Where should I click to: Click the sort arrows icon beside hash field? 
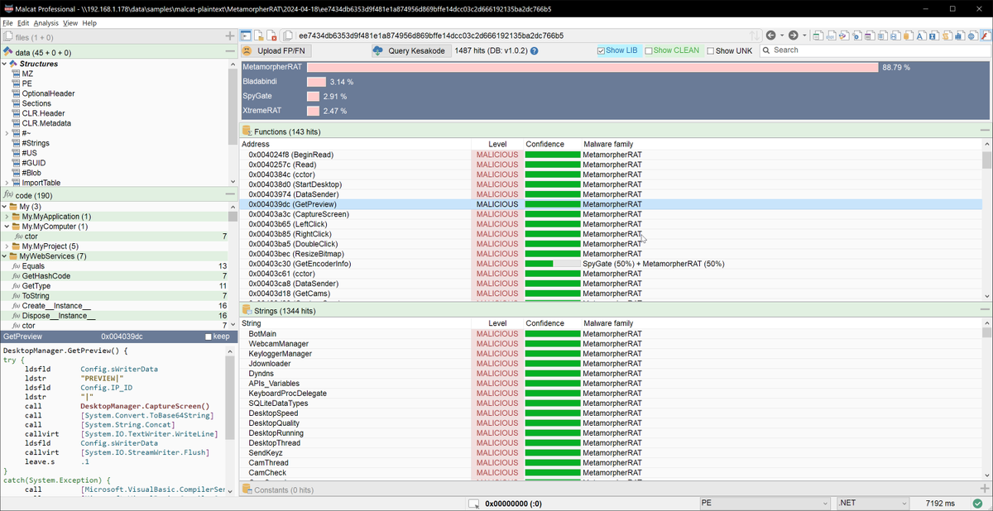tap(755, 36)
